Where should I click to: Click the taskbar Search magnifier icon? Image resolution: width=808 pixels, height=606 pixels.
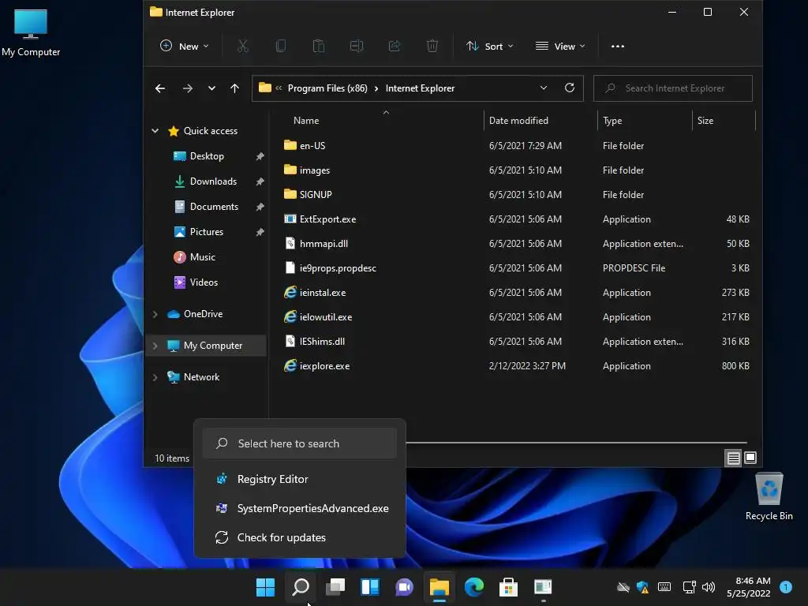(x=301, y=587)
